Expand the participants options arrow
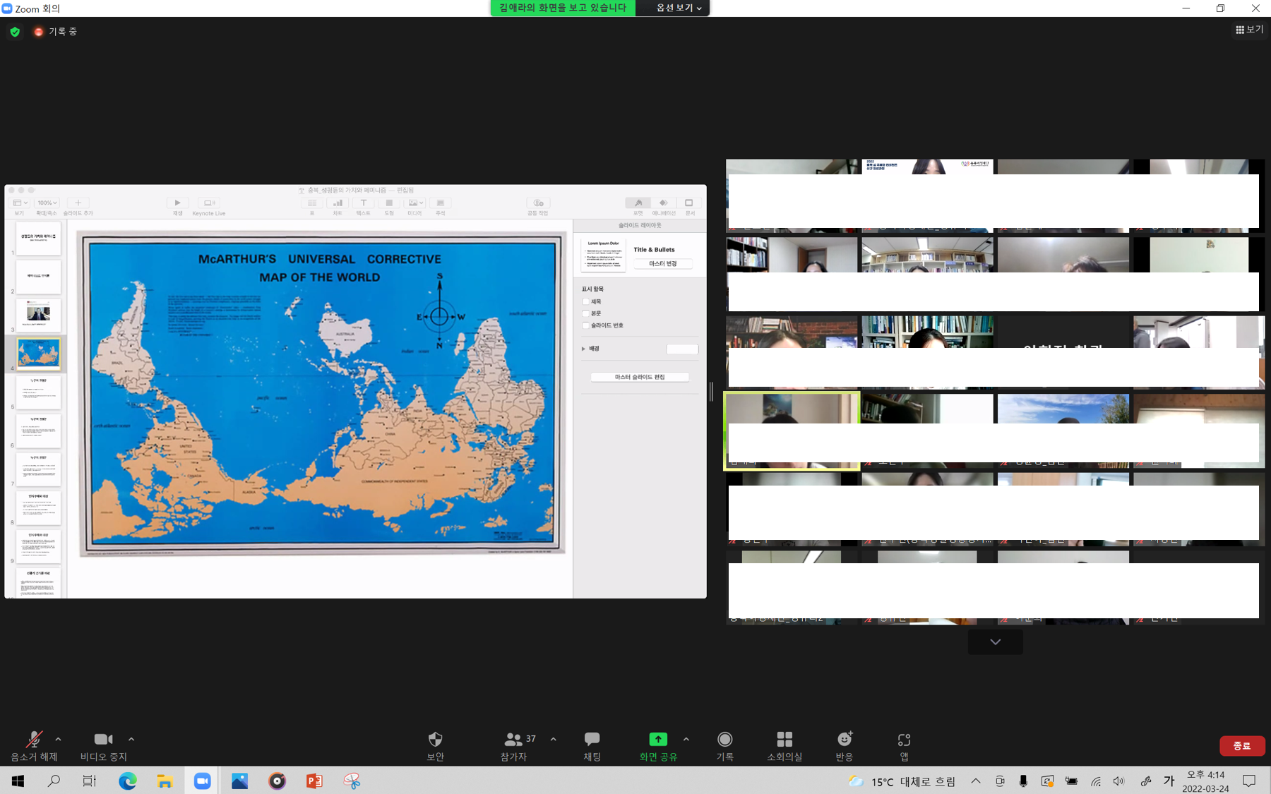Screen dimensions: 1271x794 553,739
